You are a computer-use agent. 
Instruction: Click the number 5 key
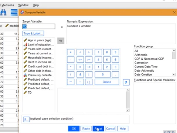[107, 60]
